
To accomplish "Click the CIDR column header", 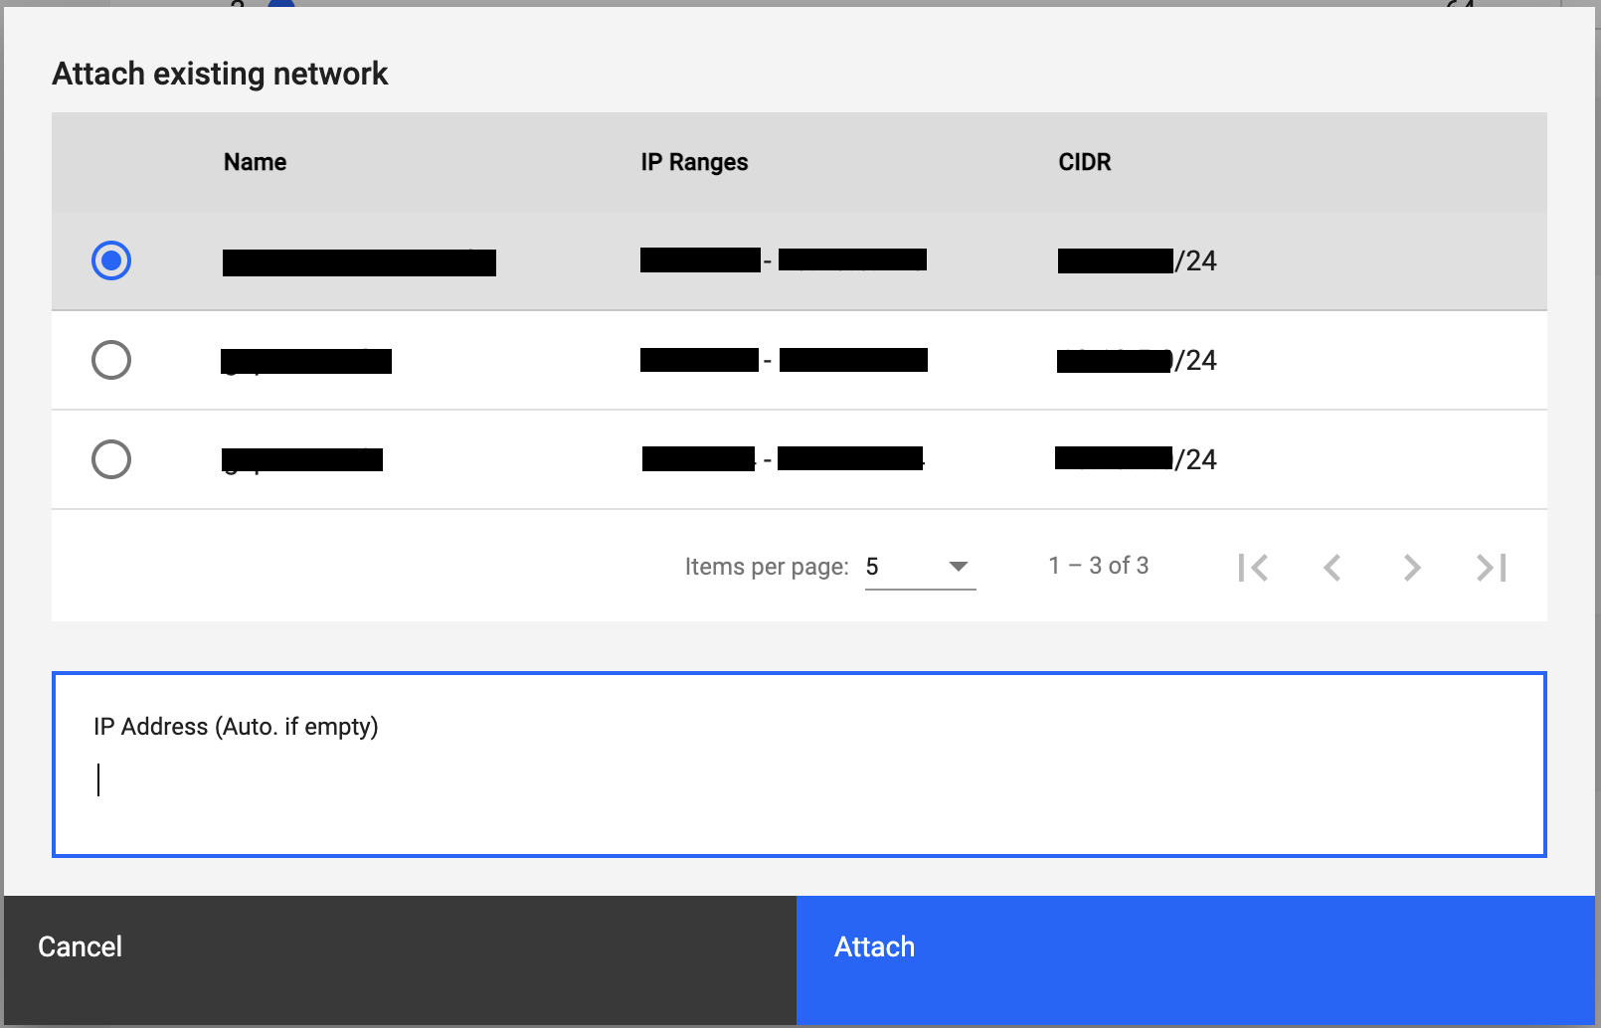I will 1084,161.
